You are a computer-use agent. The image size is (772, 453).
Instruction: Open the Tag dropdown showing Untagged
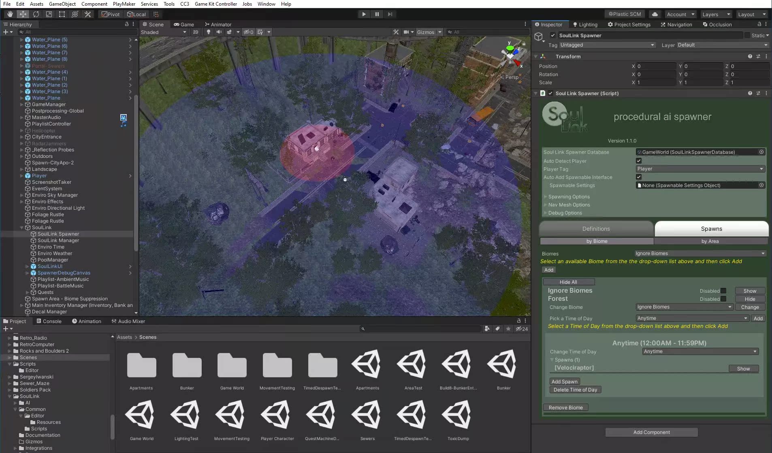pyautogui.click(x=607, y=45)
